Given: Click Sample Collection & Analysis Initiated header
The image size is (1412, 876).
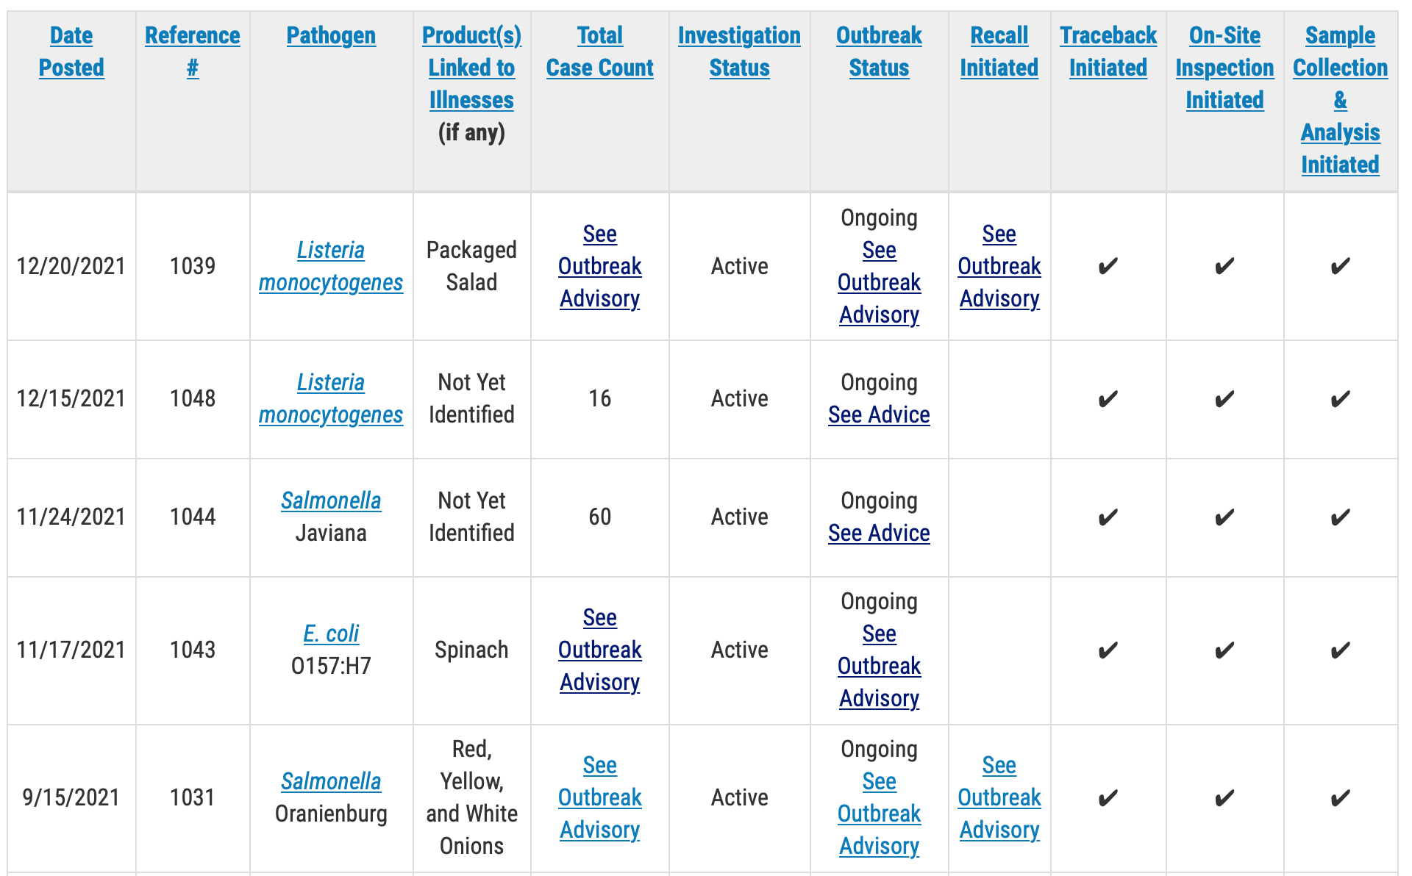Looking at the screenshot, I should (x=1340, y=100).
